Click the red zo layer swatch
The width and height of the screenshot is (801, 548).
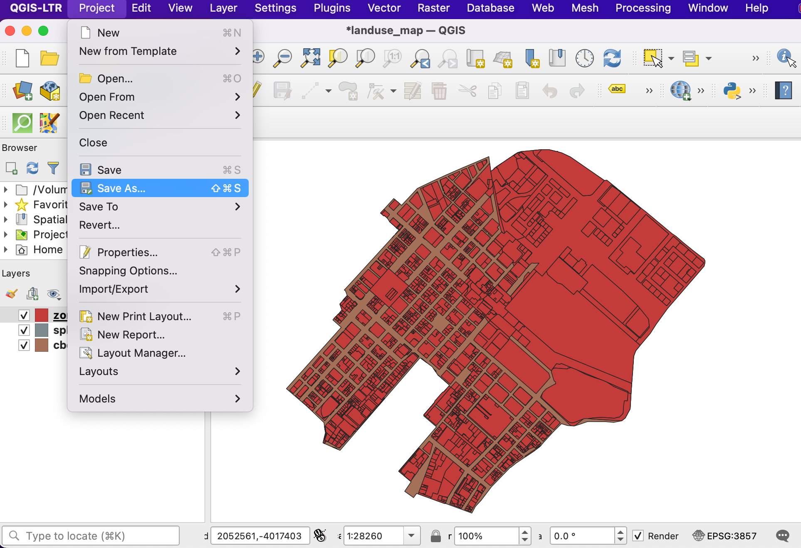coord(42,316)
